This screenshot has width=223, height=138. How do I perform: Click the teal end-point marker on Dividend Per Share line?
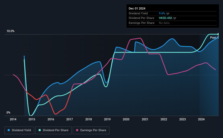coord(218,34)
